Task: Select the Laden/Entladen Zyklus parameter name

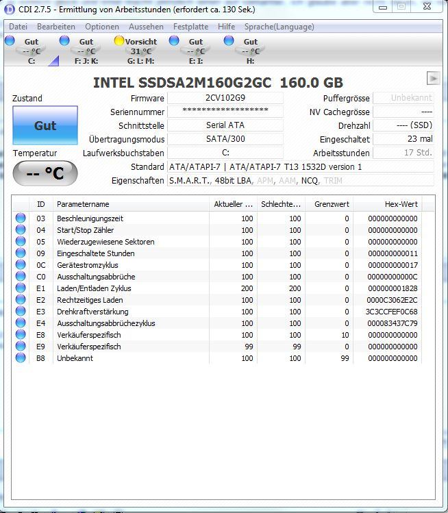Action: (94, 288)
